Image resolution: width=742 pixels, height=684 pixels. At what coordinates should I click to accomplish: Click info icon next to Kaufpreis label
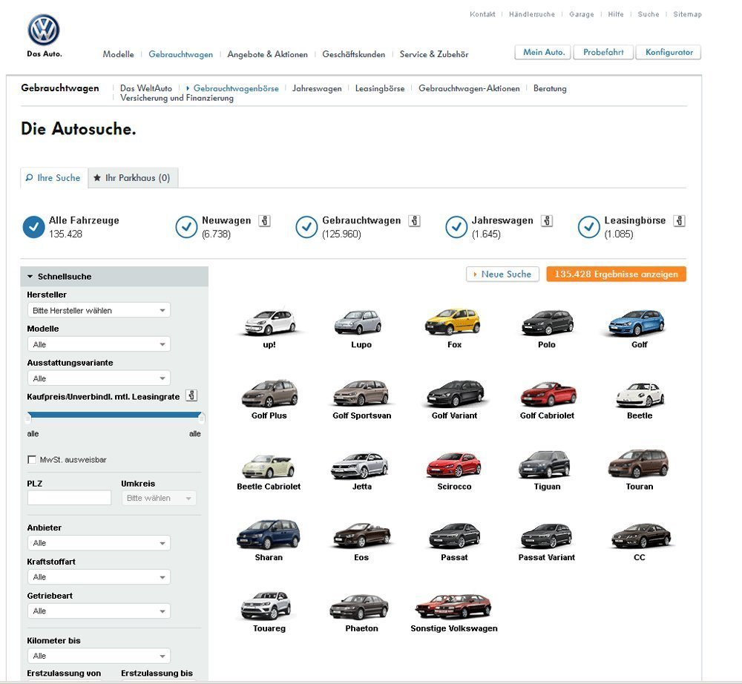[191, 396]
